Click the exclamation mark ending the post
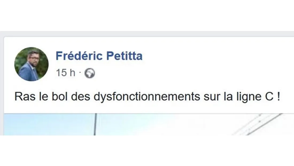 pyautogui.click(x=278, y=97)
